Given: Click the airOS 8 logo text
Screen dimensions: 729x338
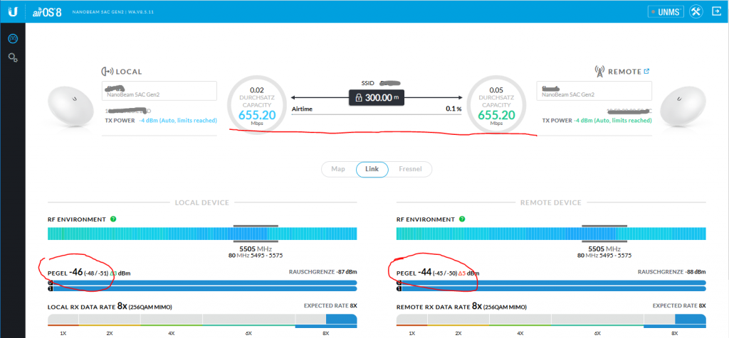Looking at the screenshot, I should [x=46, y=12].
